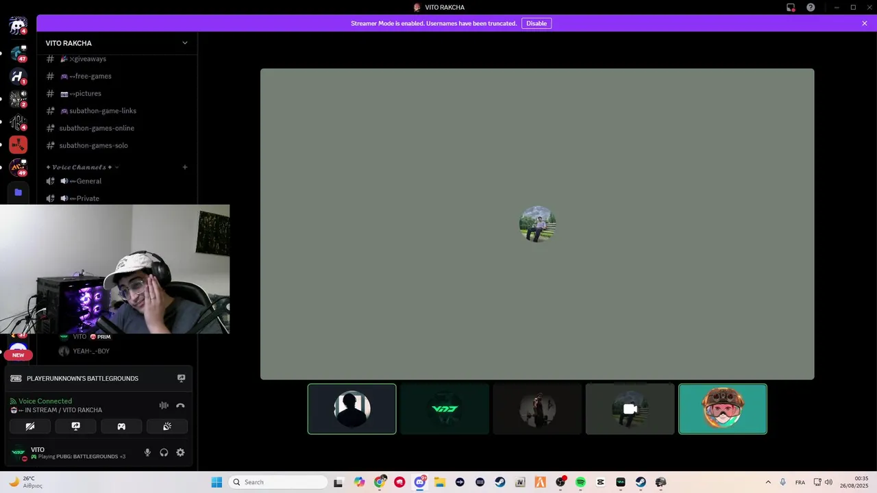This screenshot has height=493, width=877.
Task: Open the clock showing 00:35
Action: tap(854, 482)
